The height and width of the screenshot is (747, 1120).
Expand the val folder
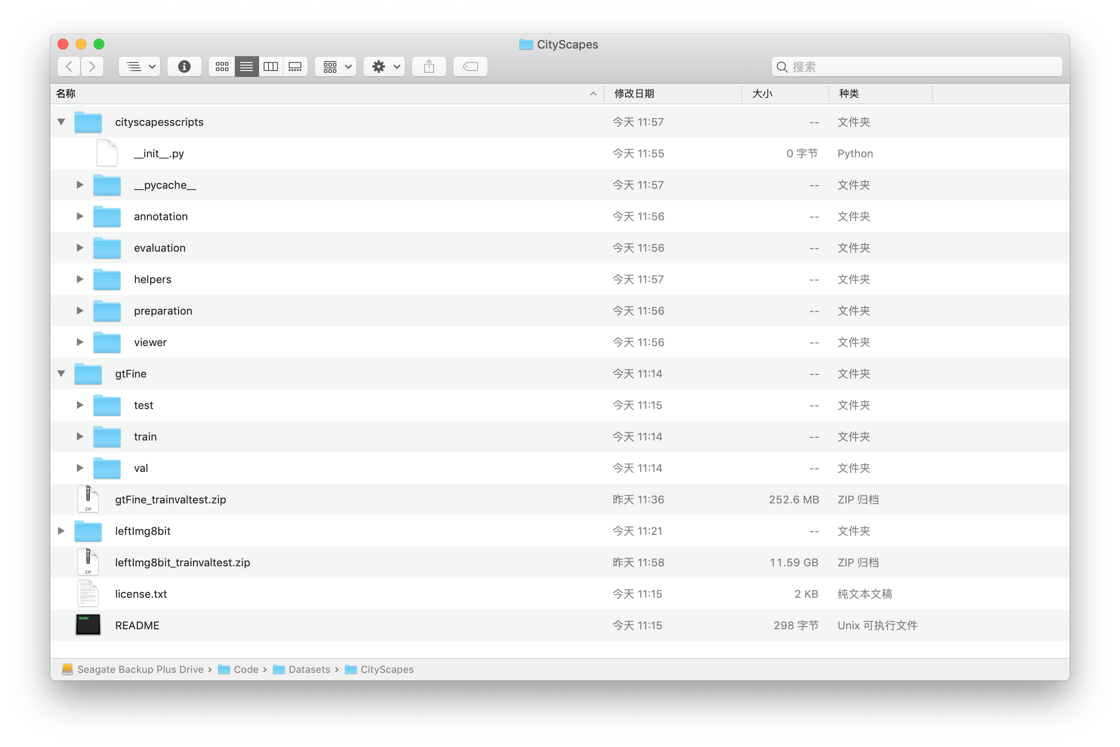[x=80, y=468]
